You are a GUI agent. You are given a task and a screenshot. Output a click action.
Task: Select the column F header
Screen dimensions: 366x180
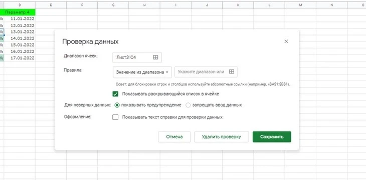[82, 5]
